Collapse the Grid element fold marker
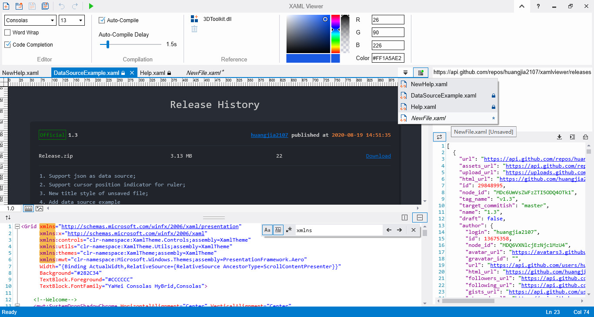The image size is (594, 317). point(17,226)
